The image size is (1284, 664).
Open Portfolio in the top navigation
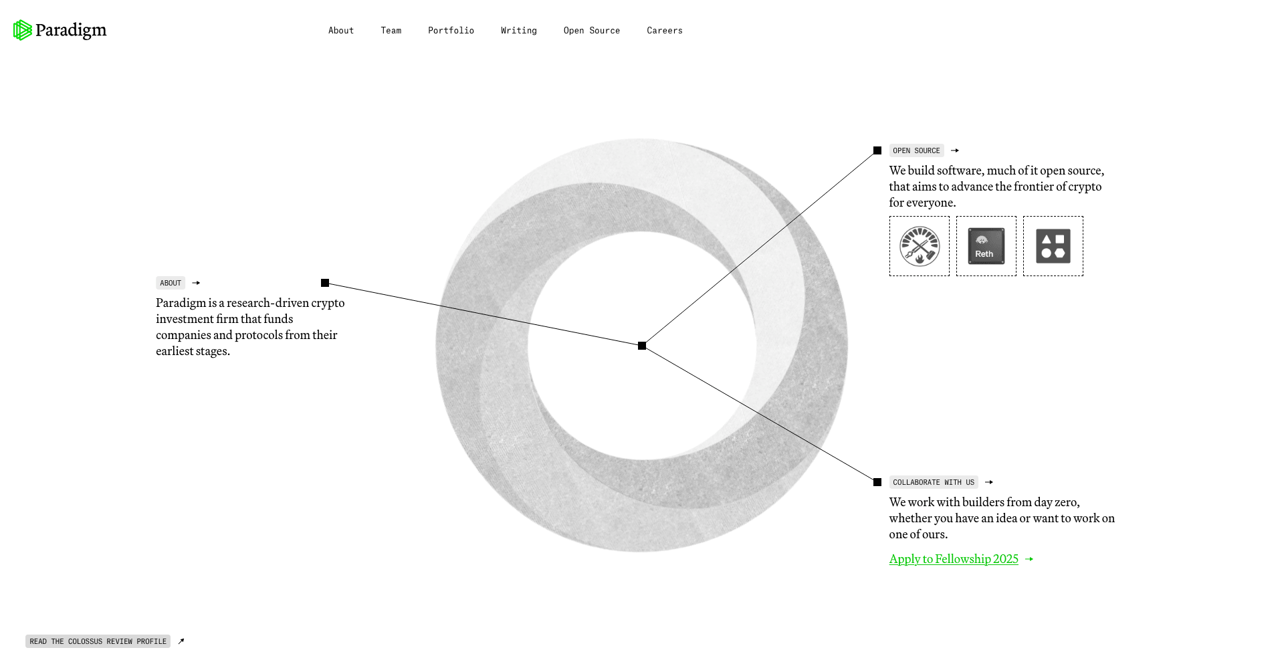tap(451, 31)
